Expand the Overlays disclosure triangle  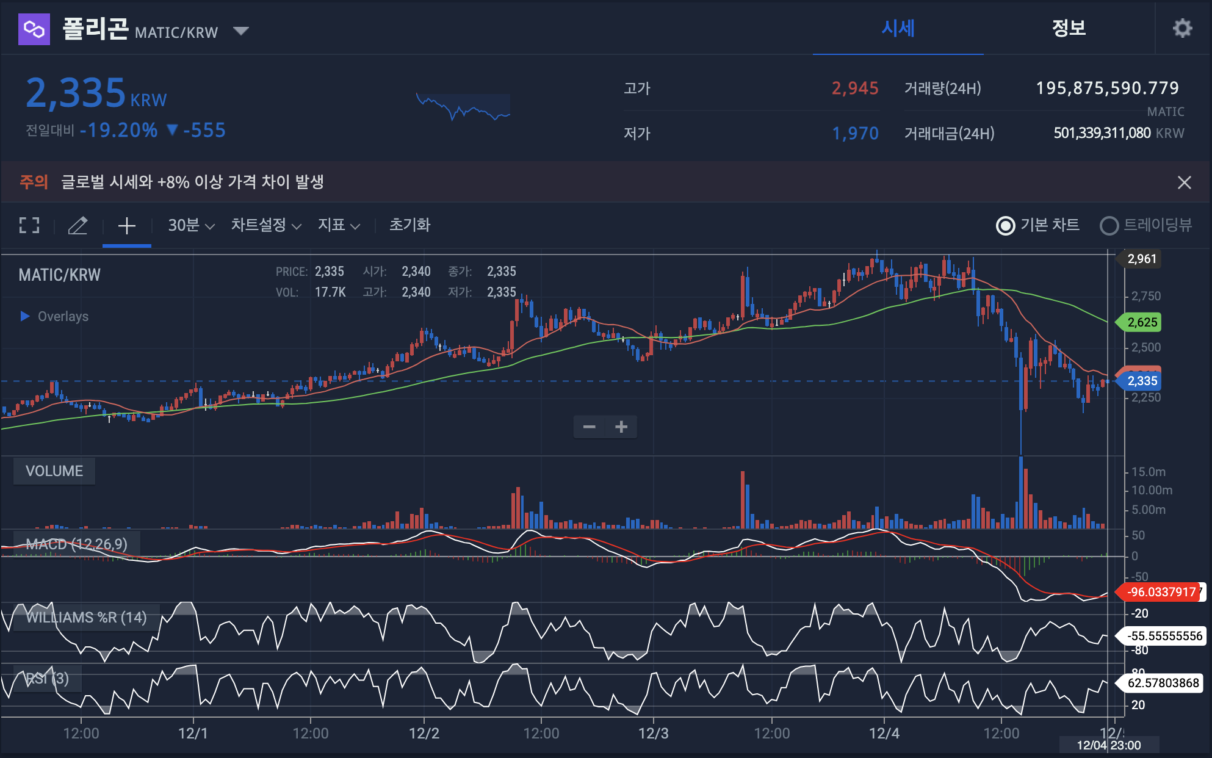coord(25,316)
